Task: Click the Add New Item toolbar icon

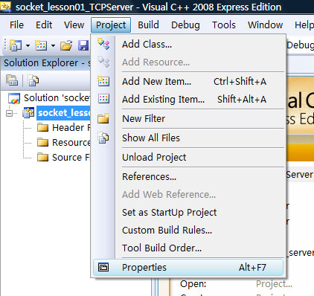Action: (41, 45)
